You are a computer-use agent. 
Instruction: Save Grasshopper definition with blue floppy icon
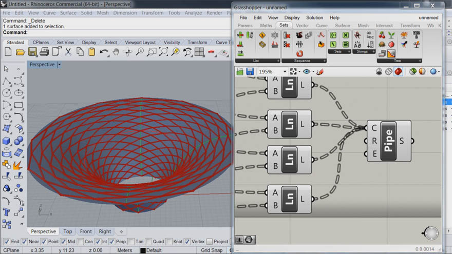(250, 71)
